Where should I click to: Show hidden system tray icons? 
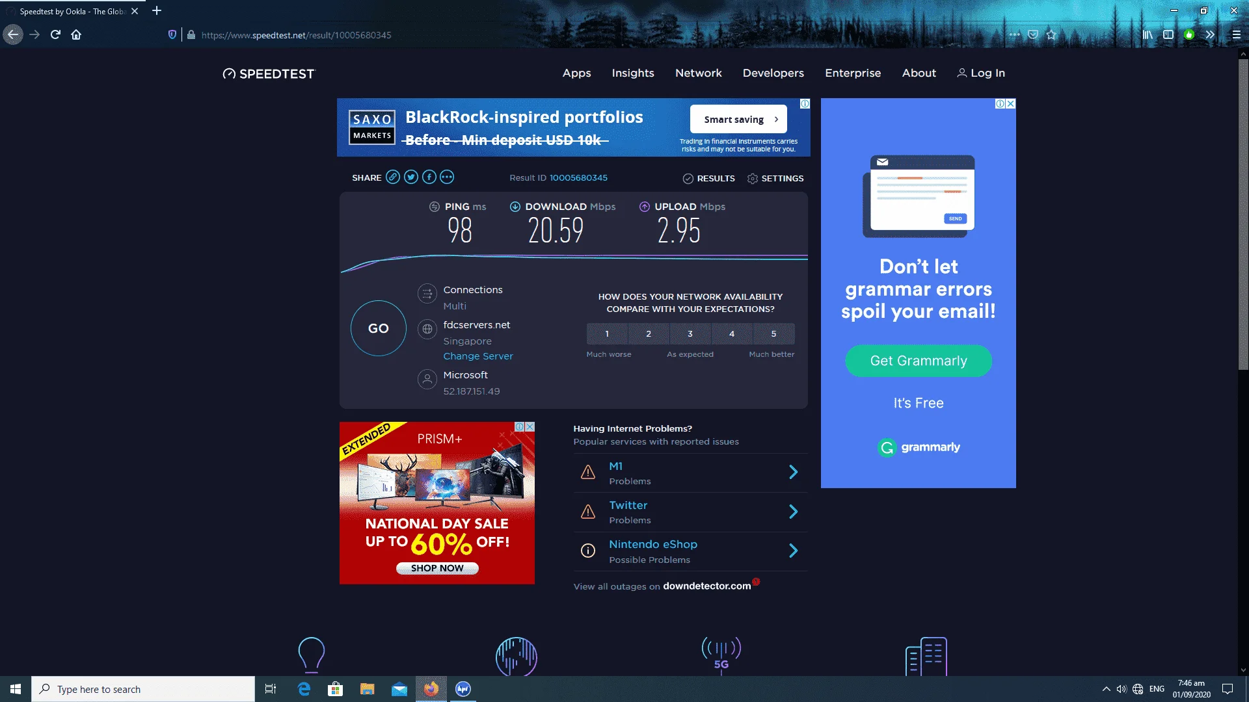(1106, 689)
